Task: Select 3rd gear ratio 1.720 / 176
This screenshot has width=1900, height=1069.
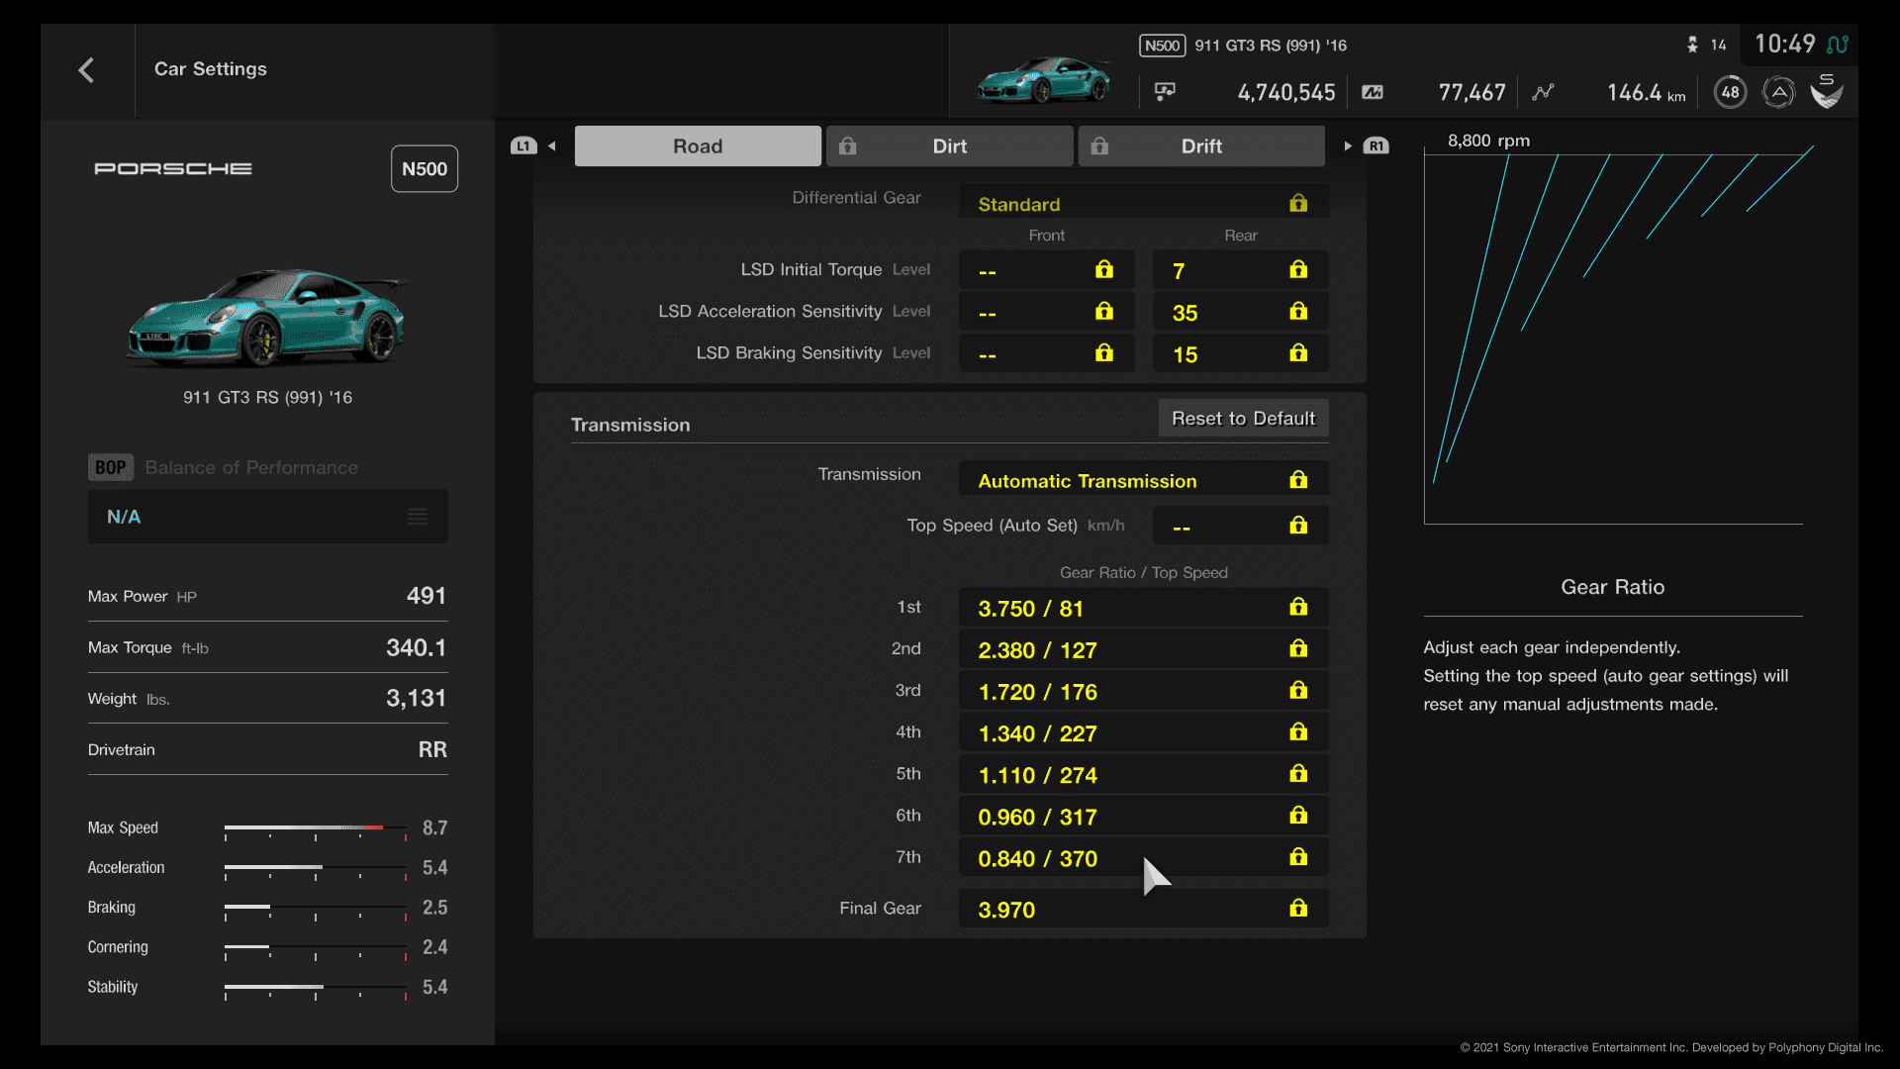Action: tap(1144, 691)
